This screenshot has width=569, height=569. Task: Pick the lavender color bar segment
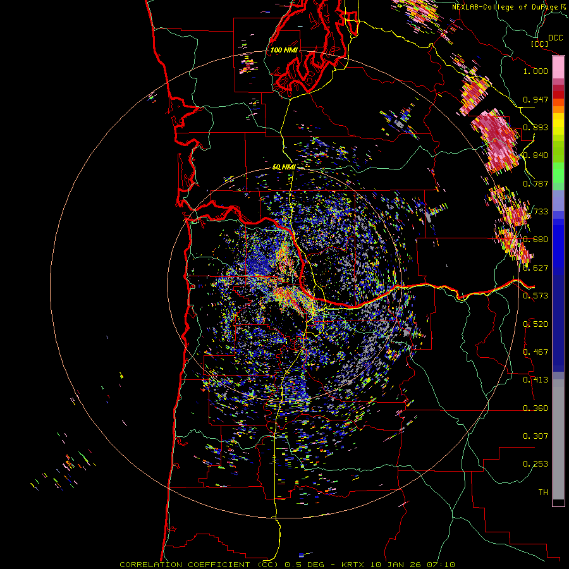click(x=558, y=200)
